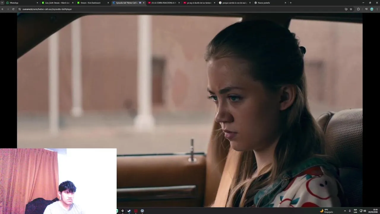Close the Kick Dashboard tab
This screenshot has height=214, width=380.
[108, 3]
